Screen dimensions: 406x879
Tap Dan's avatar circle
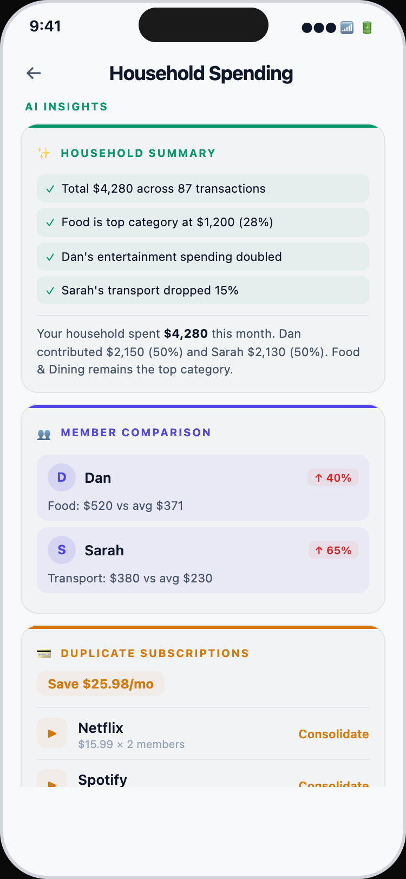tap(62, 477)
